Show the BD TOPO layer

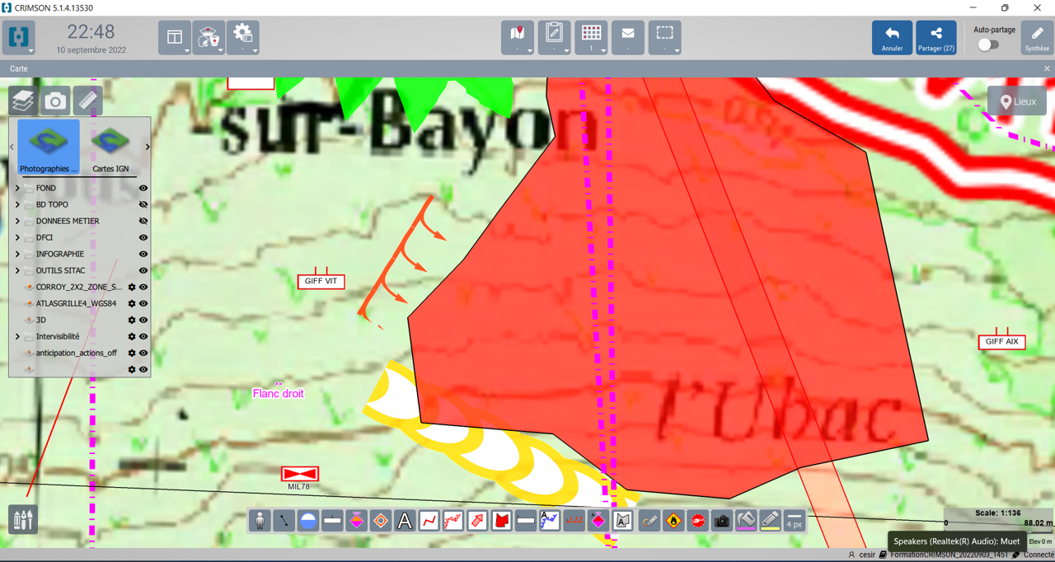click(x=143, y=204)
